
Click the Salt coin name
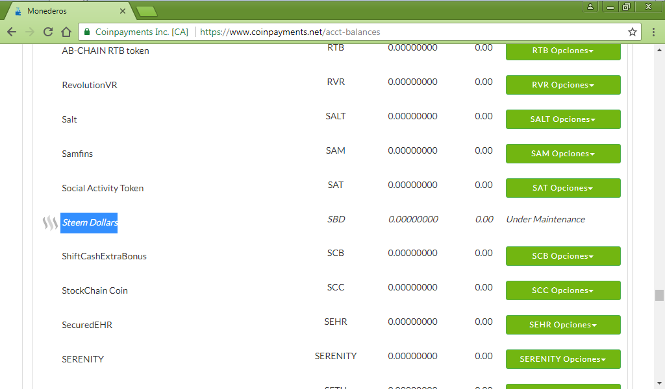click(x=69, y=119)
